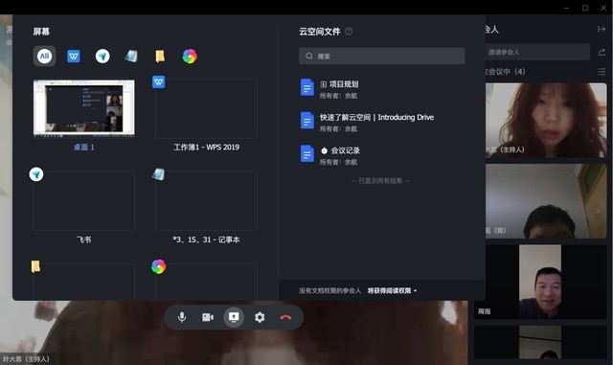Click the share screen button
This screenshot has height=365, width=613.
(x=234, y=317)
